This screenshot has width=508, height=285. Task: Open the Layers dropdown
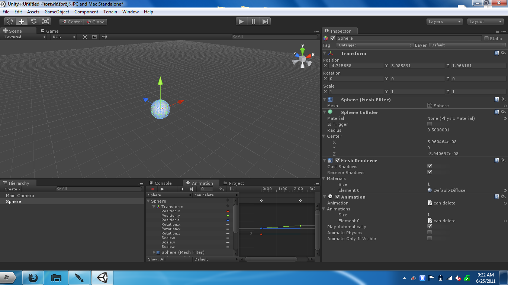point(445,22)
